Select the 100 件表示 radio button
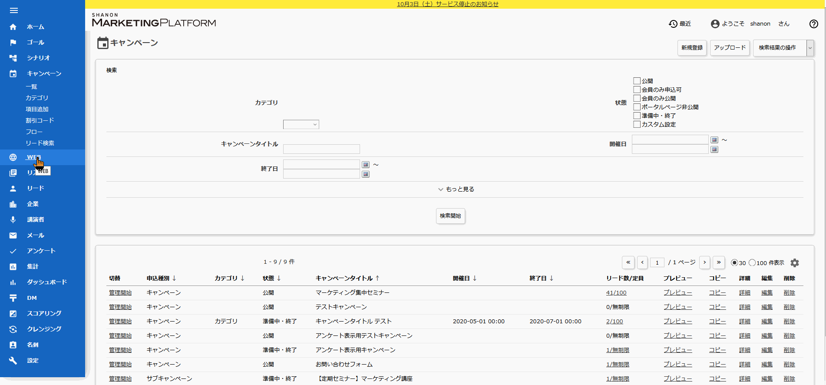 click(752, 262)
